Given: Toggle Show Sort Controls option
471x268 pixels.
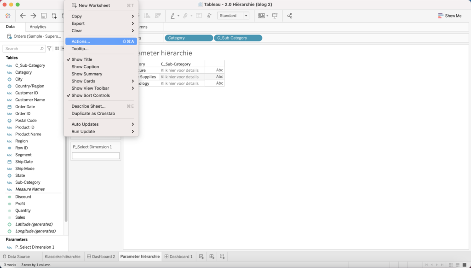Looking at the screenshot, I should coord(91,95).
